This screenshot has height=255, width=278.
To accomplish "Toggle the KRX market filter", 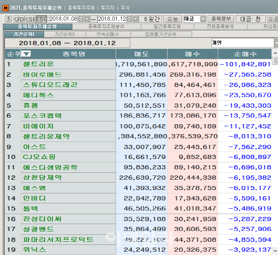I will click(x=19, y=19).
